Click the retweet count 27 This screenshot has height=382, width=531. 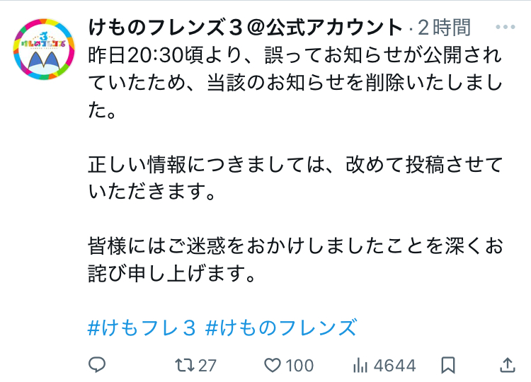tap(207, 366)
